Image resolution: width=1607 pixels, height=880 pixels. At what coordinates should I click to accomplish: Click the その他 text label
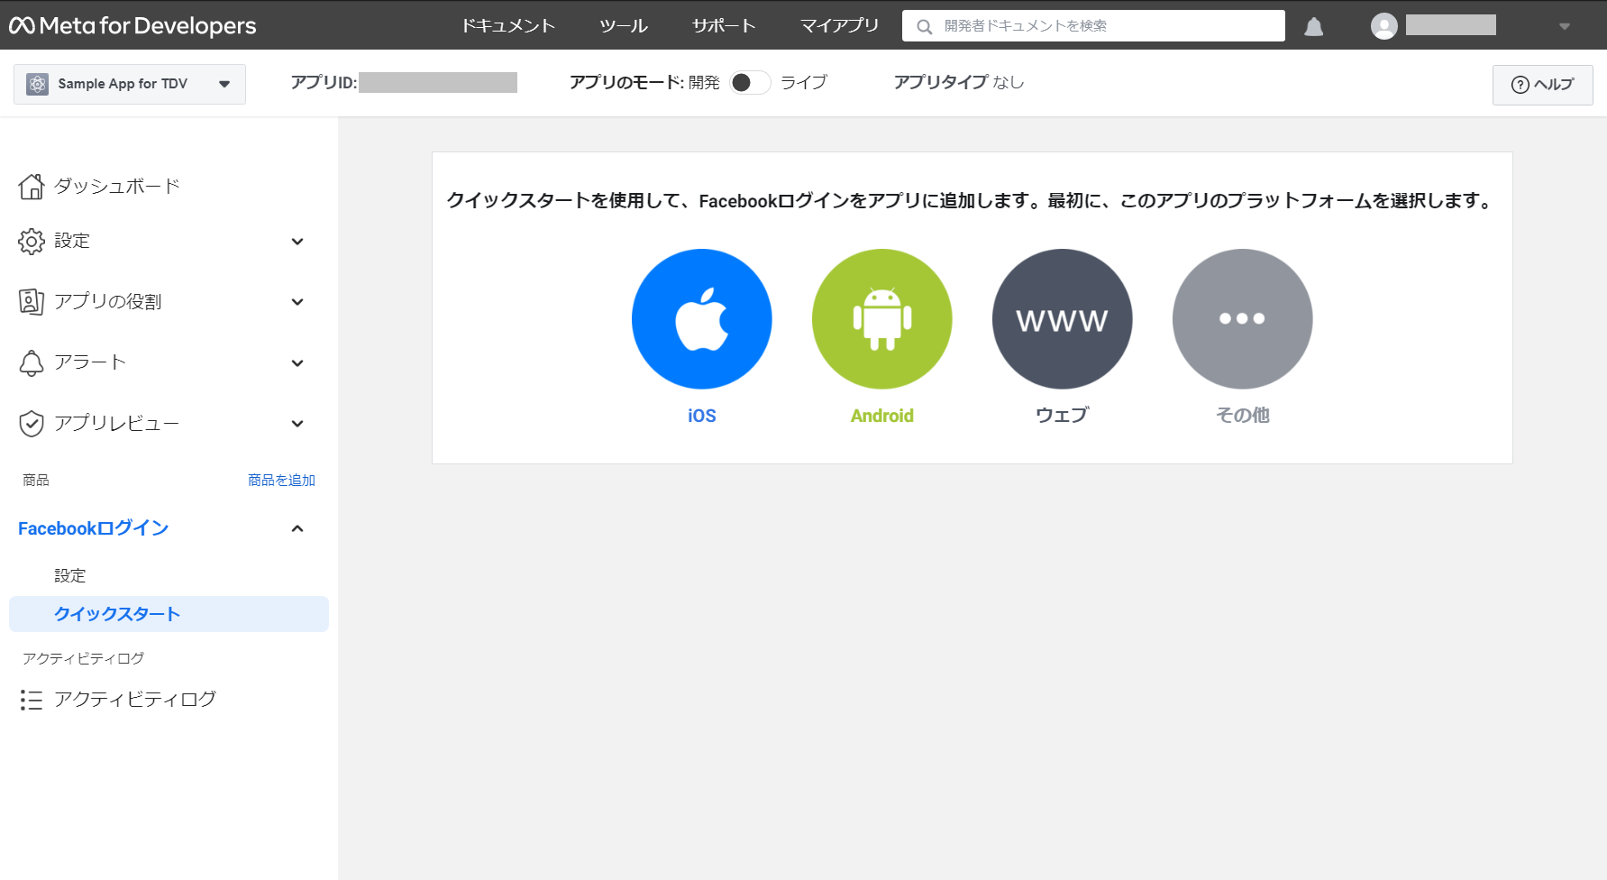1243,415
